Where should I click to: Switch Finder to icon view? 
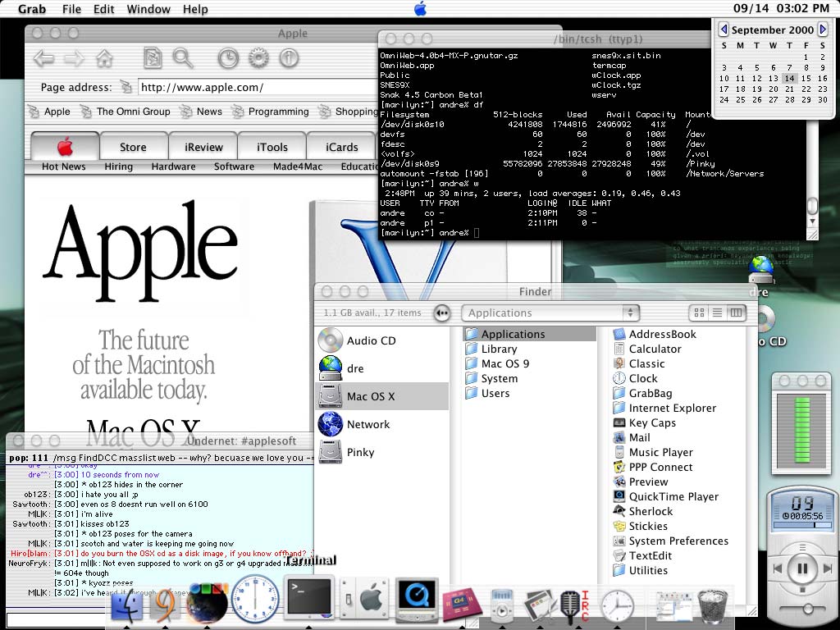[699, 313]
